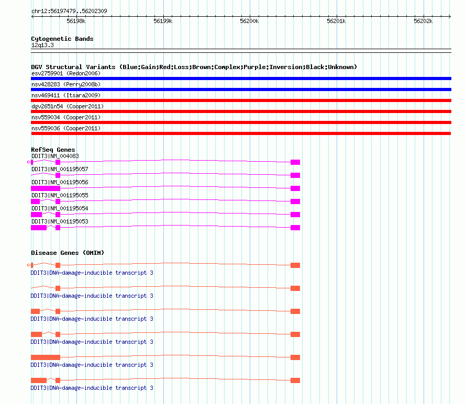Select the DDIT3|NM_001195055 transcript label
Image resolution: width=466 pixels, height=404 pixels.
[60, 195]
